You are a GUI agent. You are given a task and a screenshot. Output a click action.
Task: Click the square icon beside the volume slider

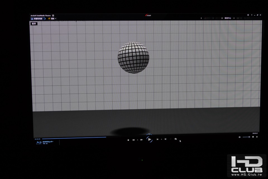(x=253, y=137)
